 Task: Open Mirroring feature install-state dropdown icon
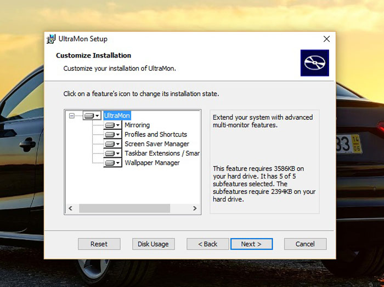click(x=112, y=125)
